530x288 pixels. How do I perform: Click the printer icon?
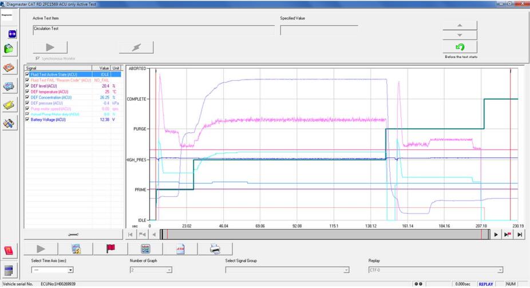215,249
